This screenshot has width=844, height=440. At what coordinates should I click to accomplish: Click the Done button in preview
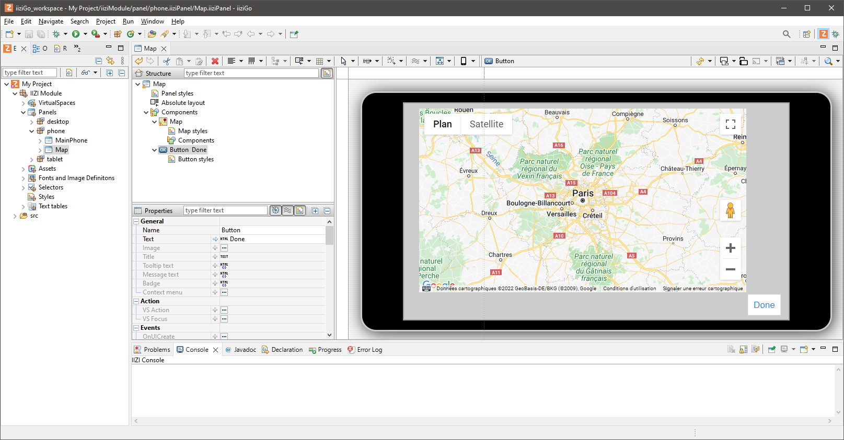tap(764, 305)
